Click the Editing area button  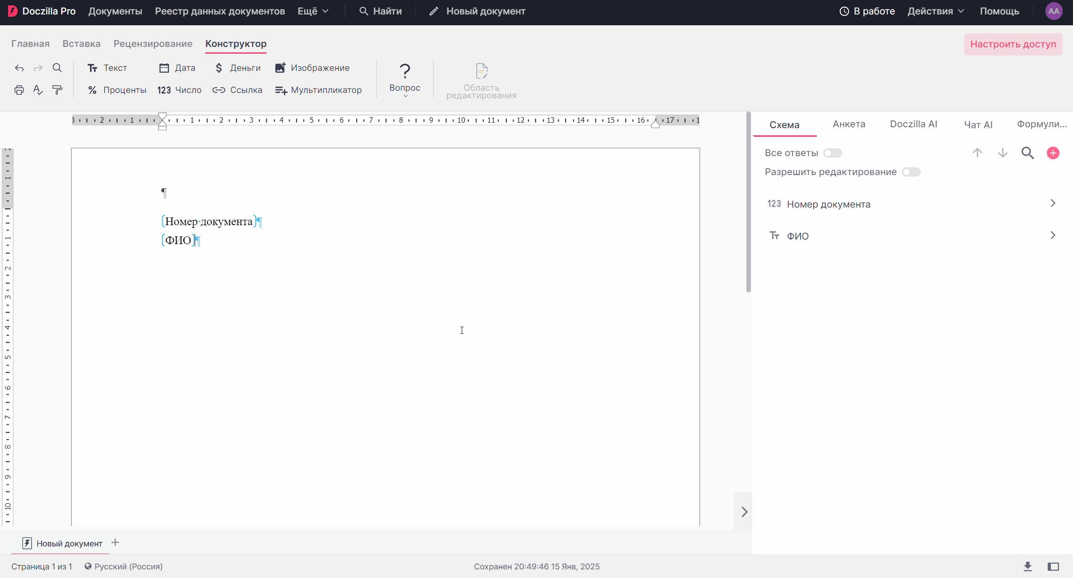point(482,81)
